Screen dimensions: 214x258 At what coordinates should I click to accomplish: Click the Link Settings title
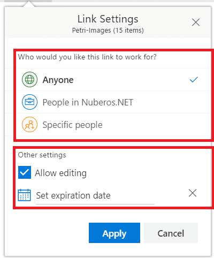(x=108, y=19)
